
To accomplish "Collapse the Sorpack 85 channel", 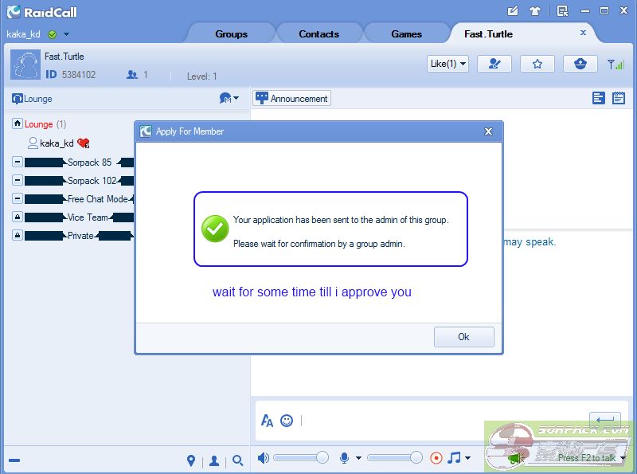I will (x=17, y=162).
